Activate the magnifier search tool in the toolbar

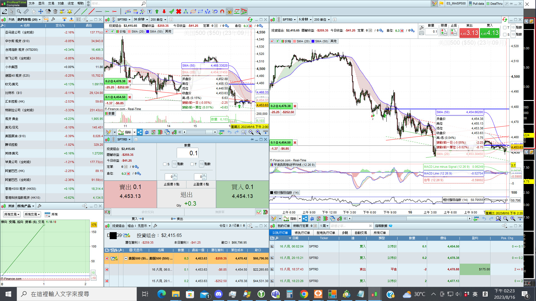tap(19, 11)
